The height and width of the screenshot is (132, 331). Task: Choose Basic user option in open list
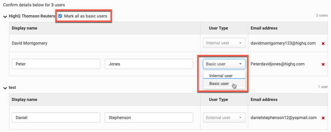(x=219, y=83)
